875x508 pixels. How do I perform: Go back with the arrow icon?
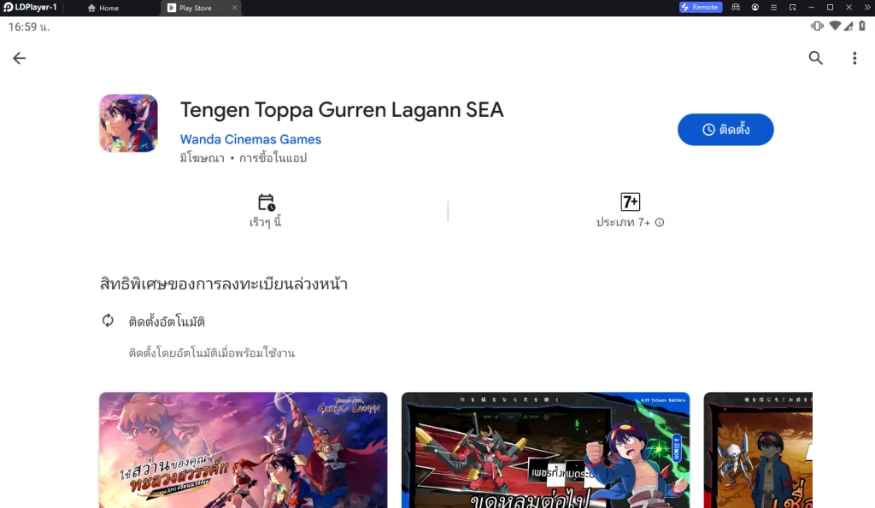(x=20, y=58)
